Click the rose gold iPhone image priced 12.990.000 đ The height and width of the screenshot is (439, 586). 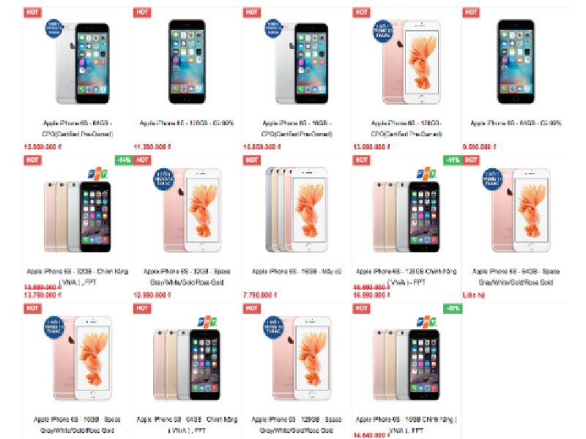coord(193,210)
